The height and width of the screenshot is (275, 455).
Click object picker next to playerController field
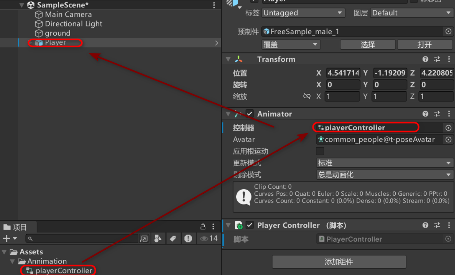pos(449,128)
